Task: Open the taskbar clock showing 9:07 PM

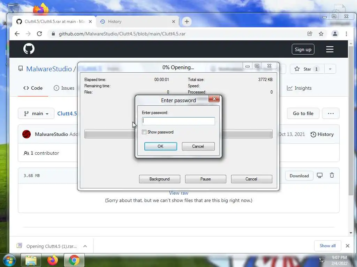Action: (x=339, y=260)
